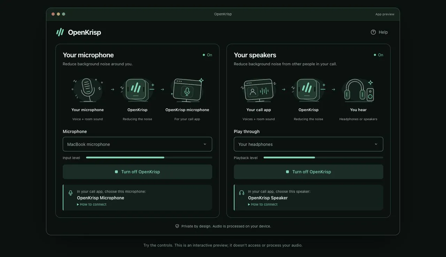Click the green zoom window button in the title bar

pos(63,14)
